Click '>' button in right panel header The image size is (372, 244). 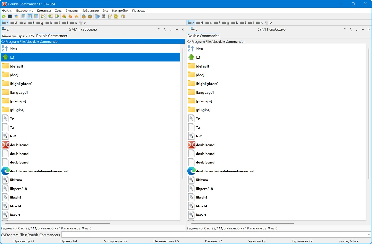pos(369,29)
